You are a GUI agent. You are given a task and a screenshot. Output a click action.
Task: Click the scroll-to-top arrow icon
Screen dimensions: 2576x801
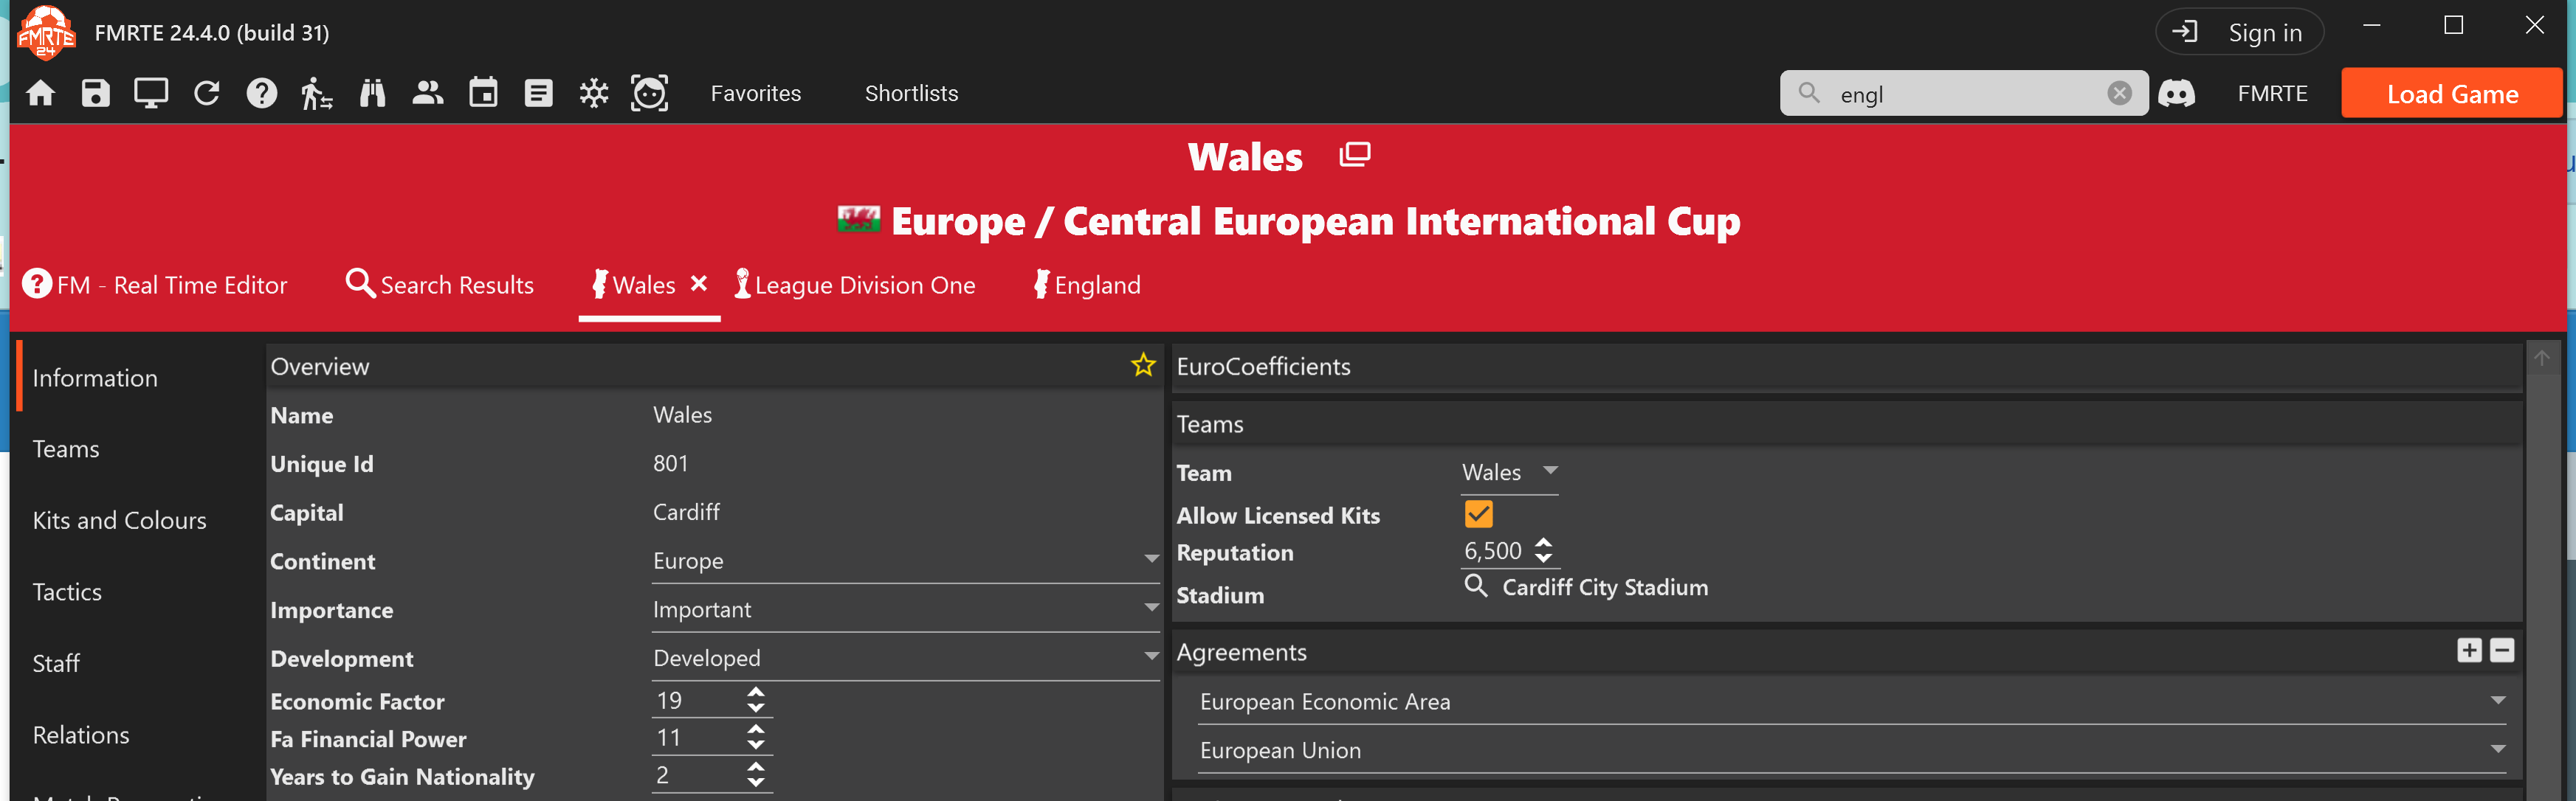pyautogui.click(x=2542, y=358)
